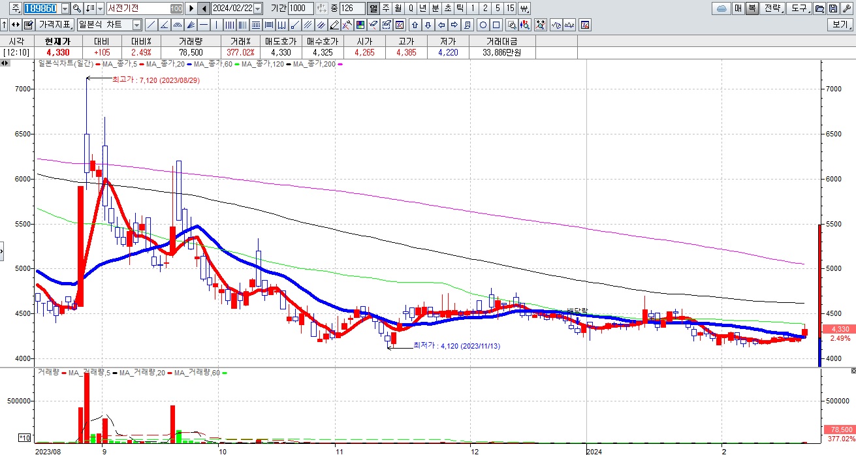Click the next stock play arrow
The height and width of the screenshot is (455, 856).
(191, 8)
